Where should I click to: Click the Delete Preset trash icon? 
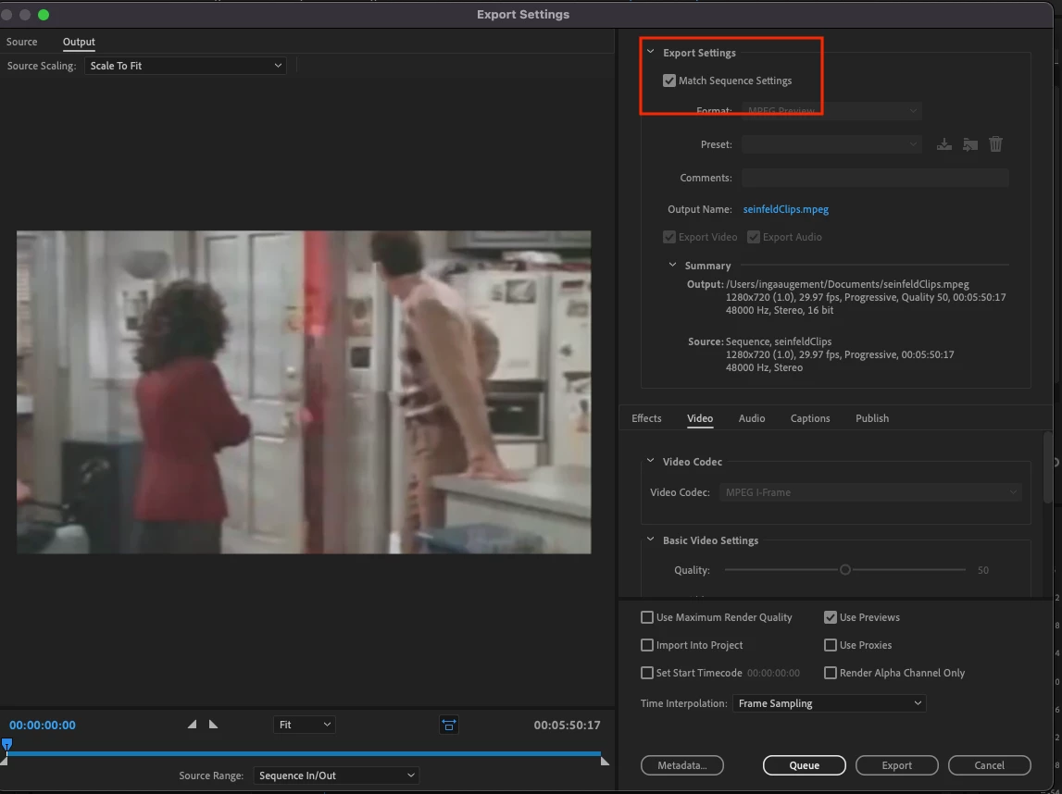pos(995,144)
